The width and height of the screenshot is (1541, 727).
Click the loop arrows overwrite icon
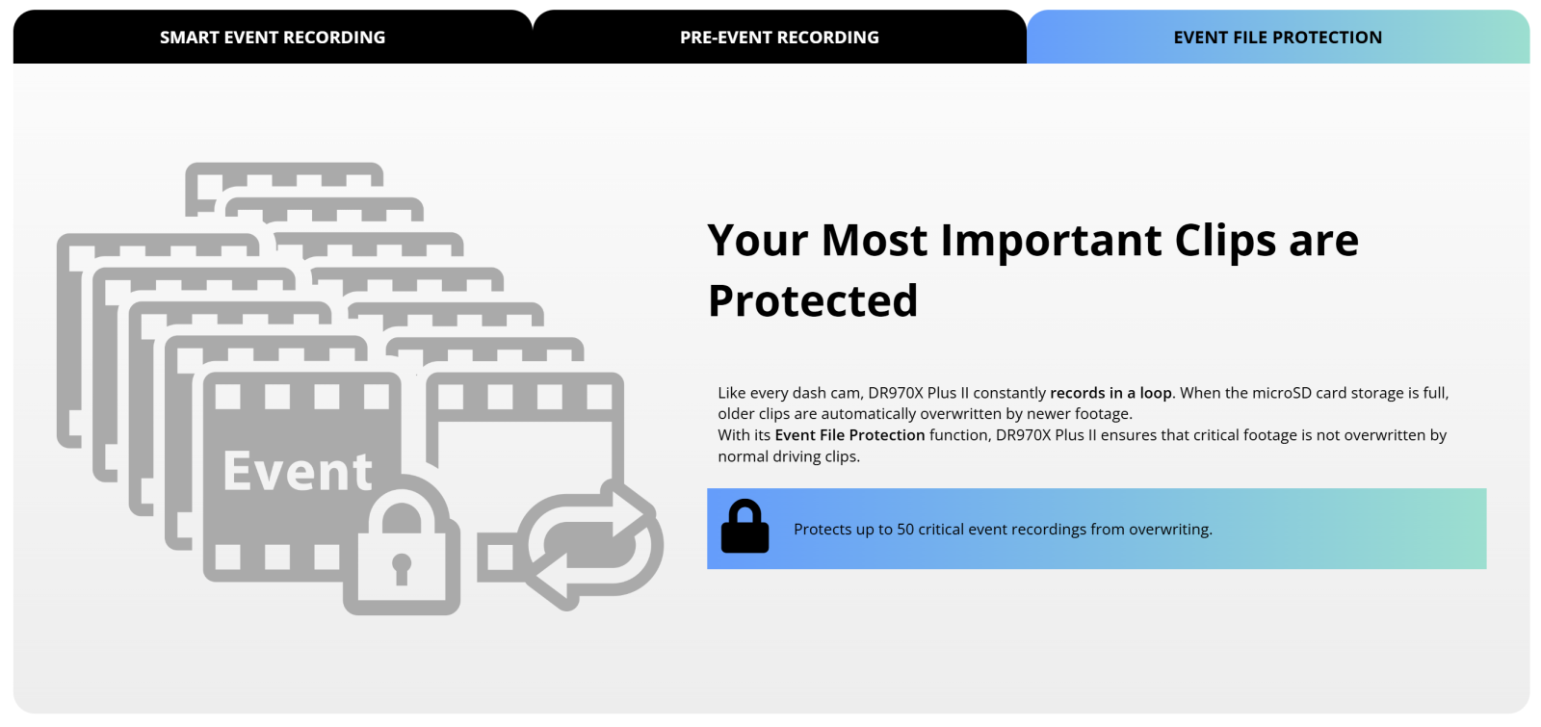click(588, 545)
